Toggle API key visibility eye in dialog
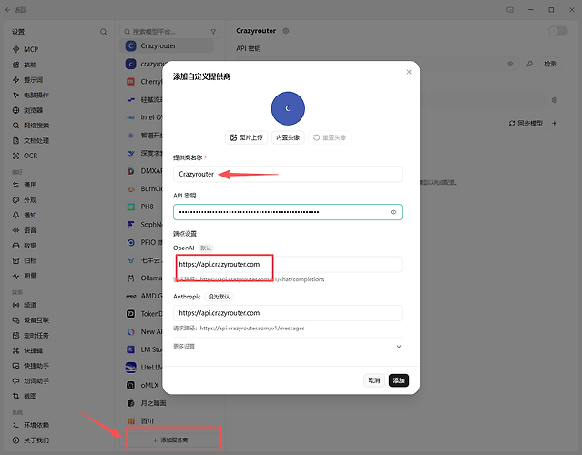 (x=393, y=212)
